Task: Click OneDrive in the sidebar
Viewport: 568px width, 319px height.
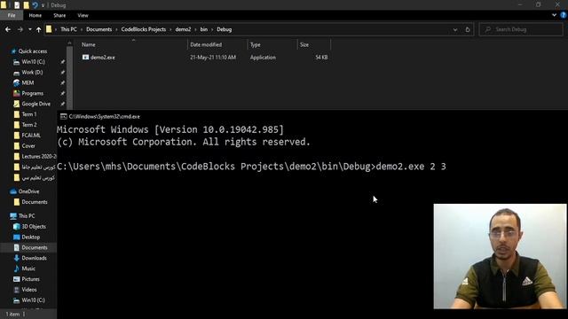Action: [x=28, y=191]
